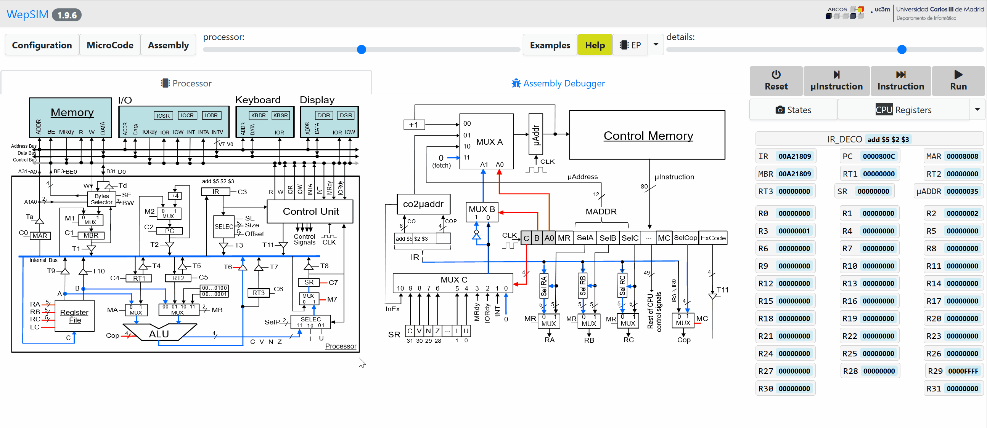The height and width of the screenshot is (428, 987).
Task: Open the States camera button
Action: click(x=793, y=110)
